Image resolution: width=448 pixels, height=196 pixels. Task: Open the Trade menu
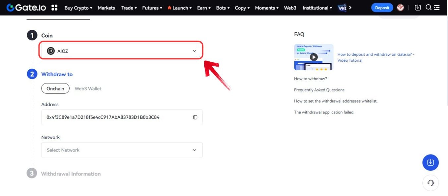(x=129, y=8)
